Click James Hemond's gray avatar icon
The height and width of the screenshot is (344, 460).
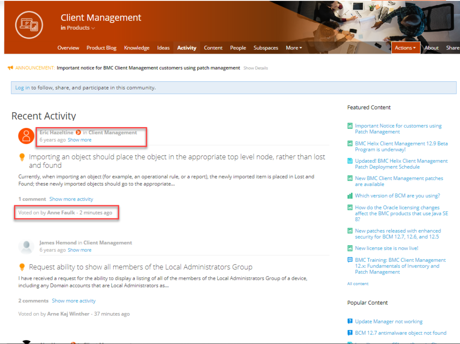(26, 246)
